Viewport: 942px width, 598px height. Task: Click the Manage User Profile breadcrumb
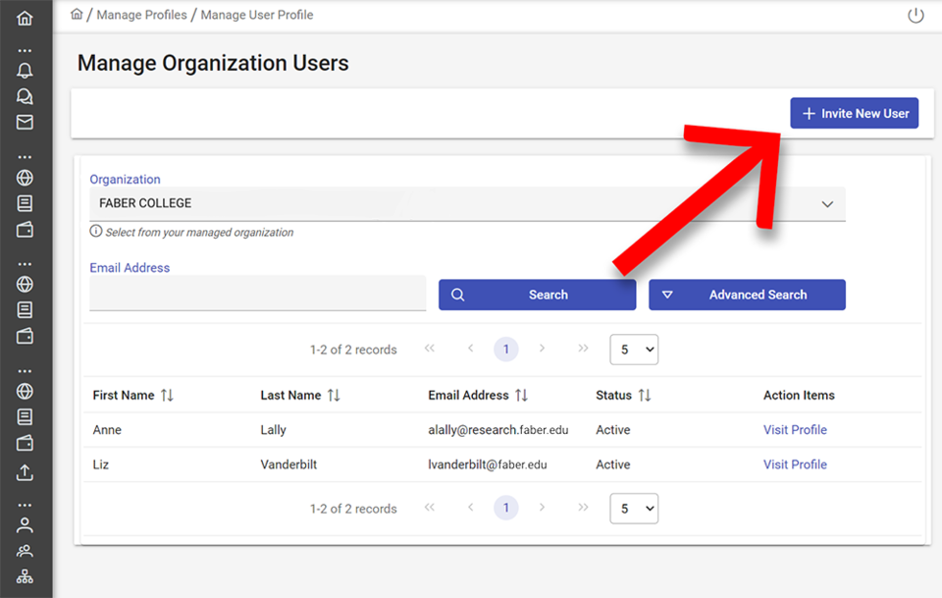257,14
